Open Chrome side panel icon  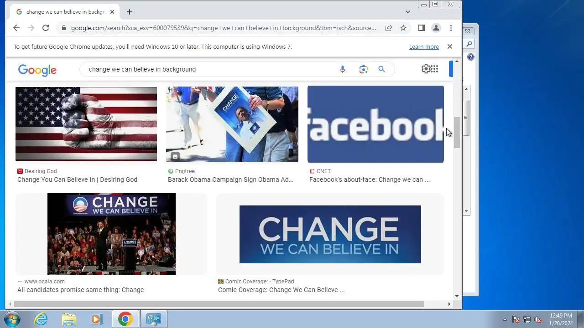(x=422, y=28)
